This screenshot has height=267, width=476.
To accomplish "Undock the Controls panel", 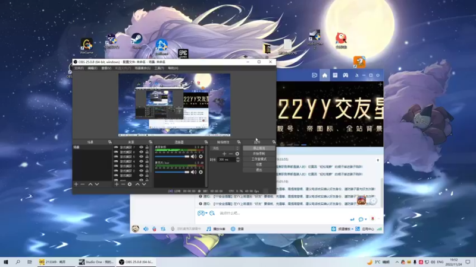I will [274, 142].
